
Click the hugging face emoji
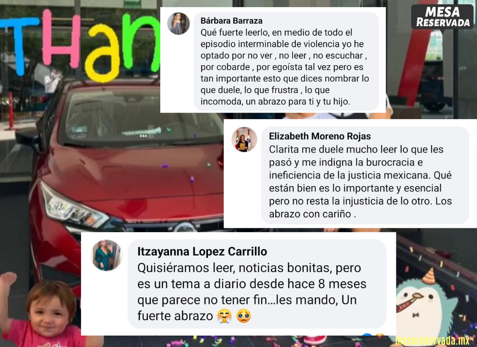[x=225, y=316]
